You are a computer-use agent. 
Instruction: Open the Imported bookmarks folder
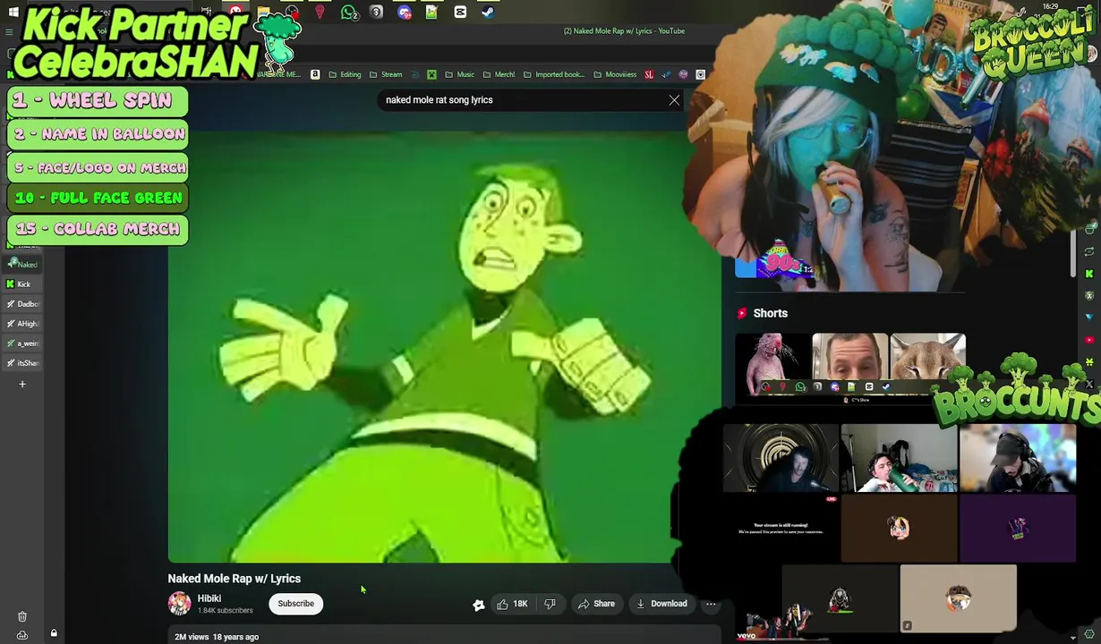tap(554, 74)
